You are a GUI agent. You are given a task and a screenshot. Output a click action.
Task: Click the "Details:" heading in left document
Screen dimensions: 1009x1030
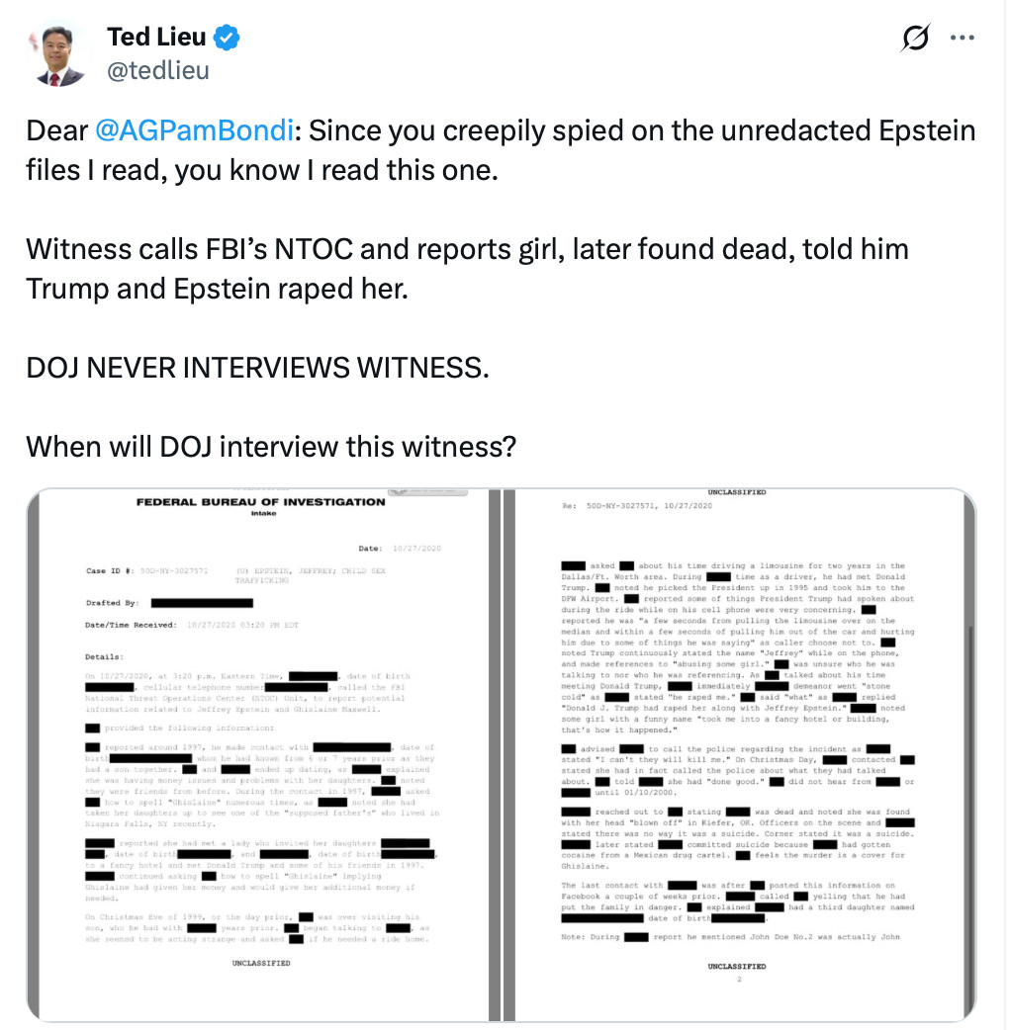(x=105, y=655)
